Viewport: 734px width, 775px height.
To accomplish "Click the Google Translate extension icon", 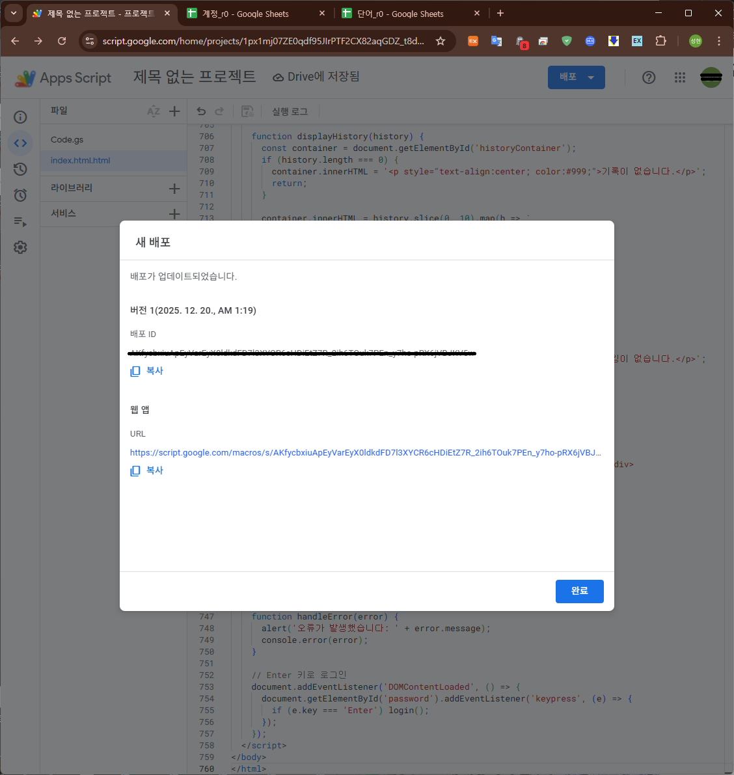I will click(x=496, y=41).
